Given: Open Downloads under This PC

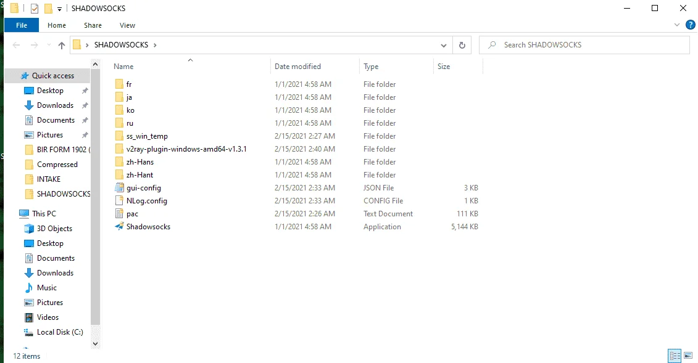Looking at the screenshot, I should click(x=55, y=273).
